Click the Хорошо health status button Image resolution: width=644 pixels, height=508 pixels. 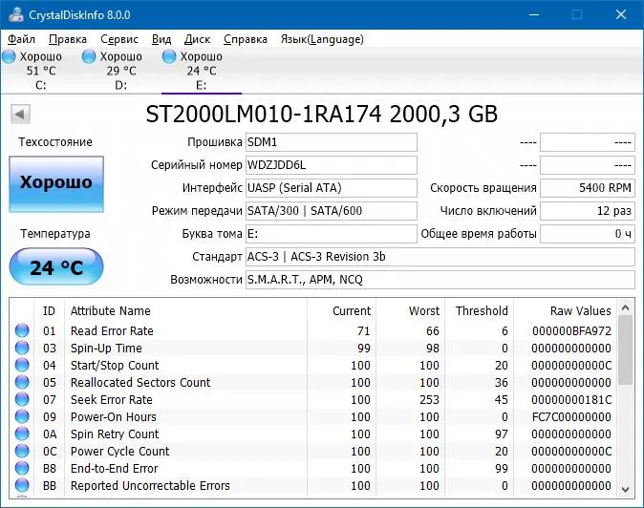(x=56, y=184)
